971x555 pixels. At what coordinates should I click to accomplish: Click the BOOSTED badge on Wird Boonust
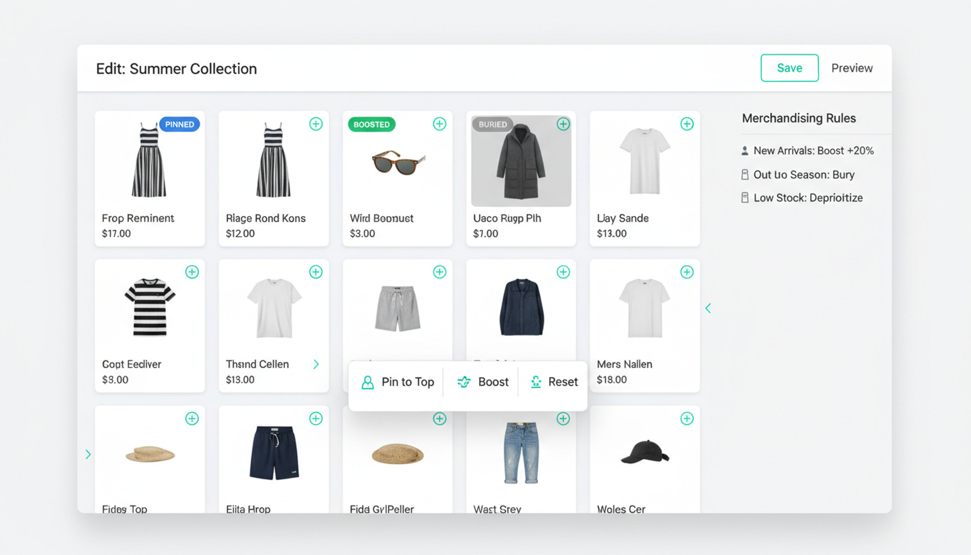click(372, 125)
